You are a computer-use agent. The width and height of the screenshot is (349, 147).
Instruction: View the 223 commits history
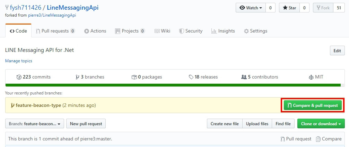click(33, 77)
